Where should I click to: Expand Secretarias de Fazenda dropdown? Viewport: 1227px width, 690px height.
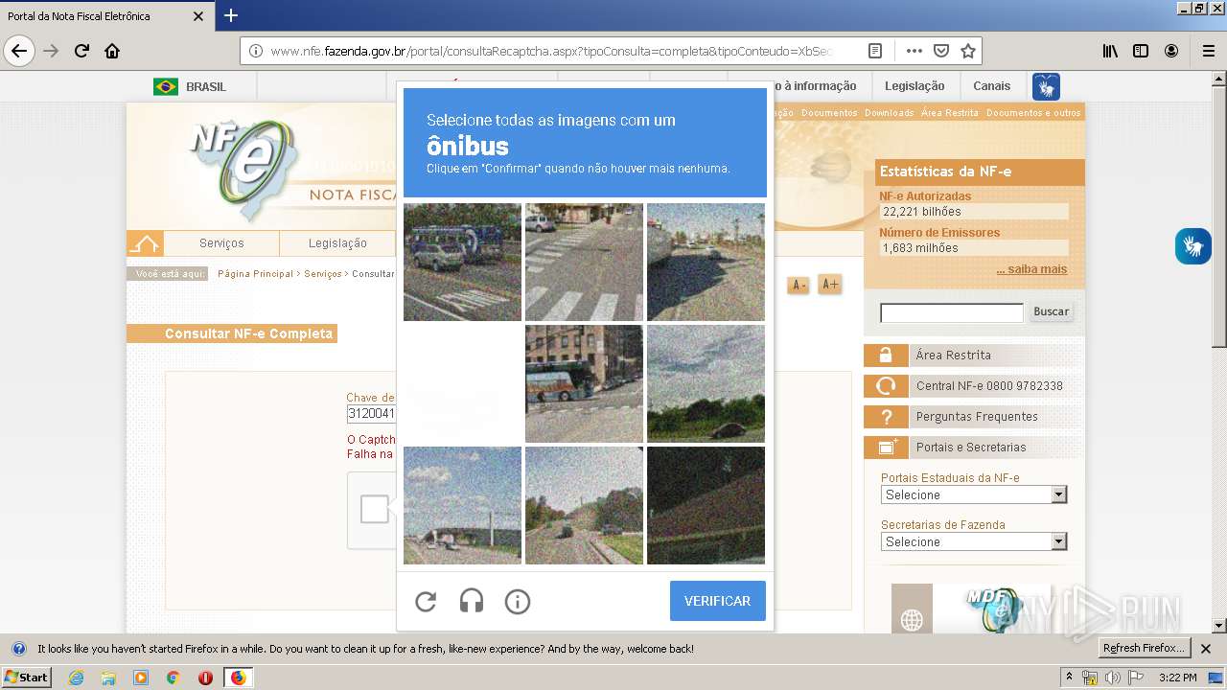pos(974,541)
